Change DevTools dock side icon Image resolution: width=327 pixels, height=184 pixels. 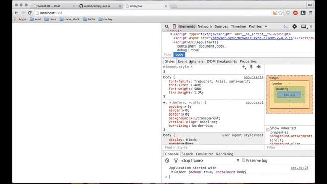[x=304, y=26]
